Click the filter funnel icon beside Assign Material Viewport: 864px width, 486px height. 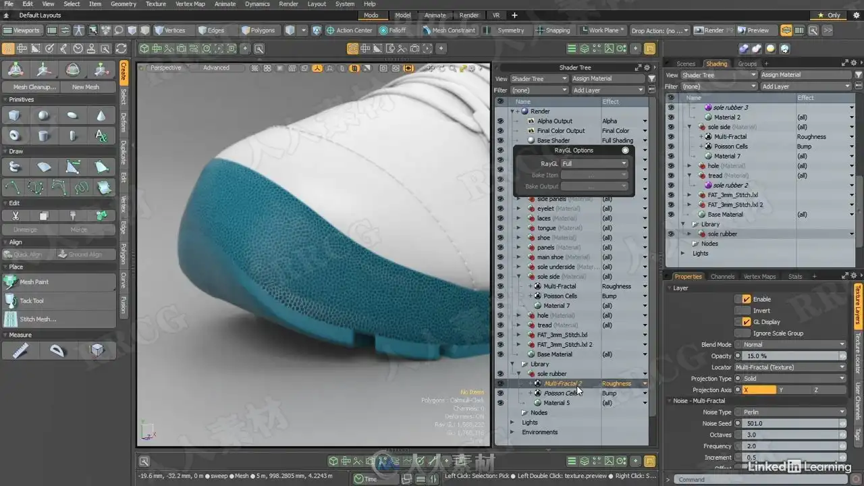[651, 79]
